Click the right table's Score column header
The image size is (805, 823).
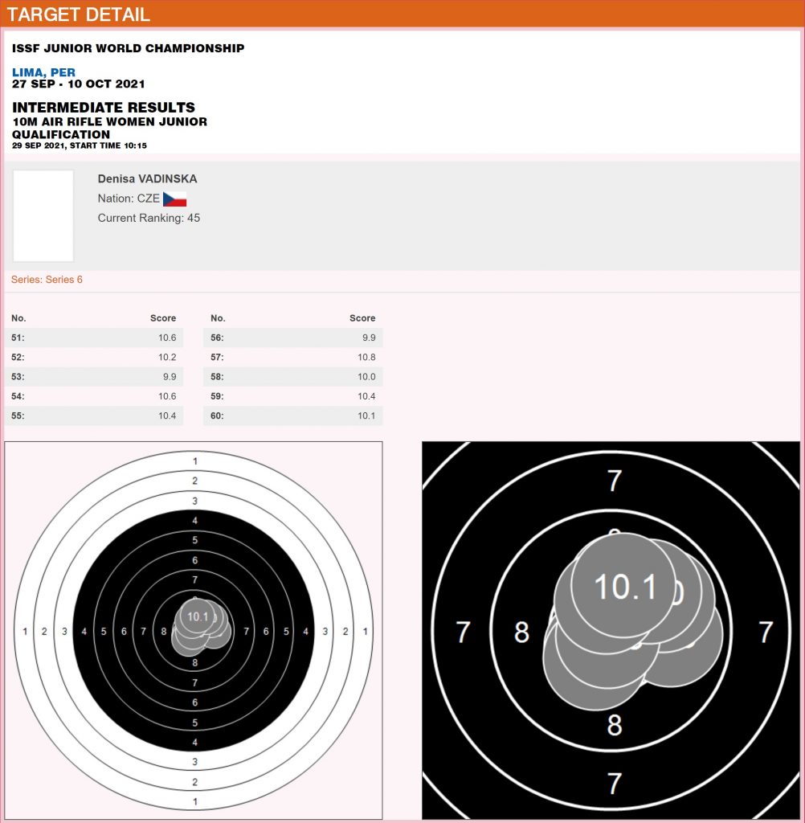(362, 318)
